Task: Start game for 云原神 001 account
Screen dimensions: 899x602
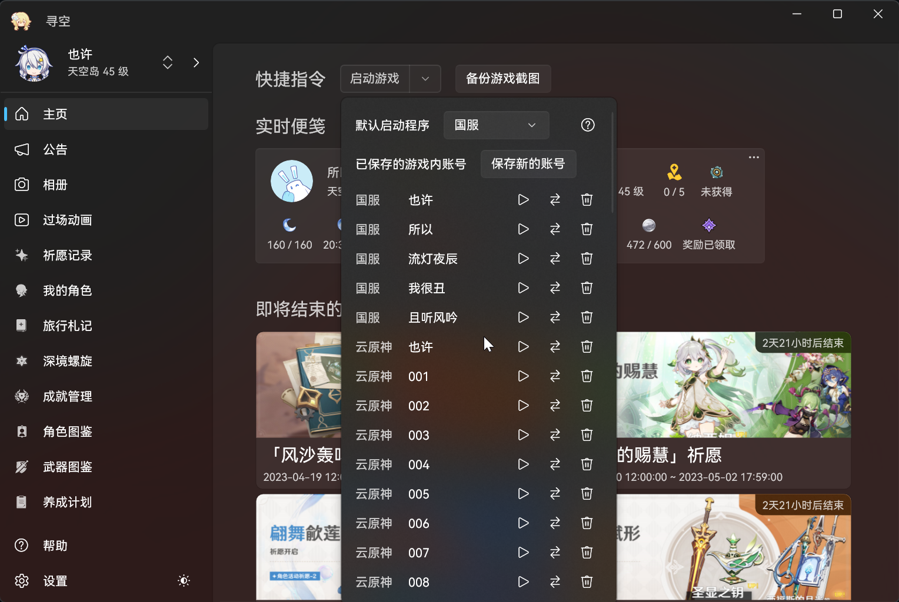Action: click(x=523, y=376)
